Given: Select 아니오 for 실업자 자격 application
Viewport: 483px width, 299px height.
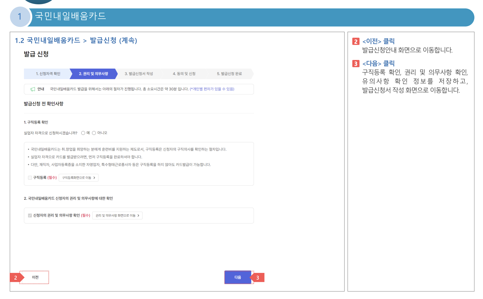Looking at the screenshot, I should click(x=94, y=133).
